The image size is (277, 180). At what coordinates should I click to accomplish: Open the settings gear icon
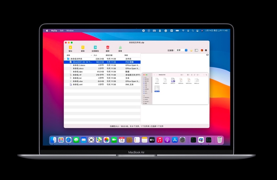[x=206, y=50]
